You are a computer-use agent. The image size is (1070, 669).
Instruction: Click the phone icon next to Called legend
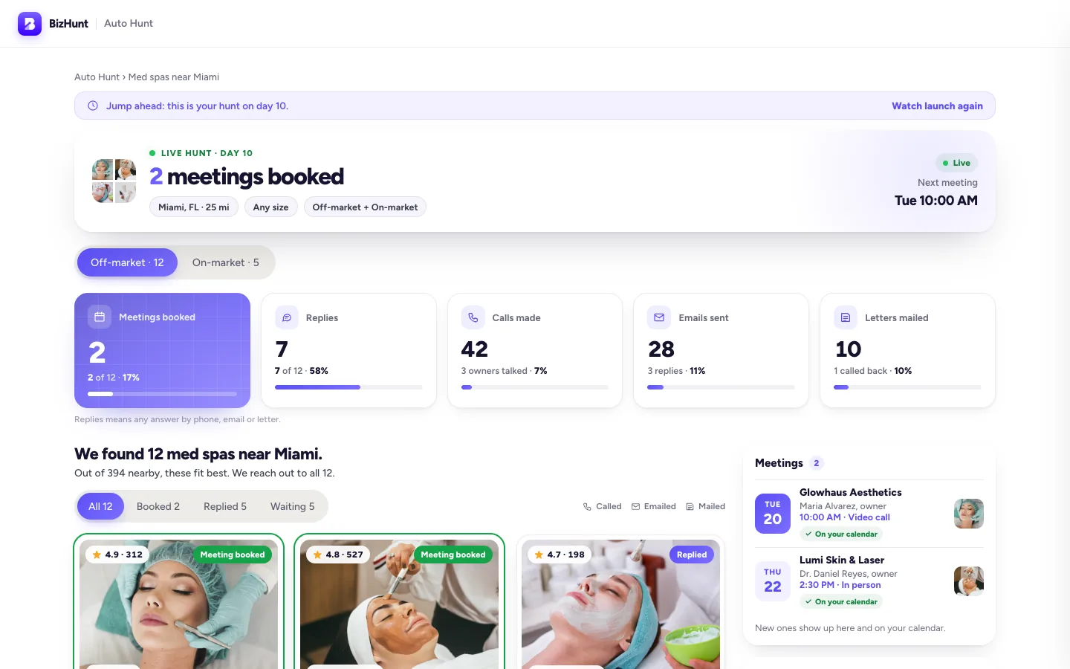(x=587, y=507)
